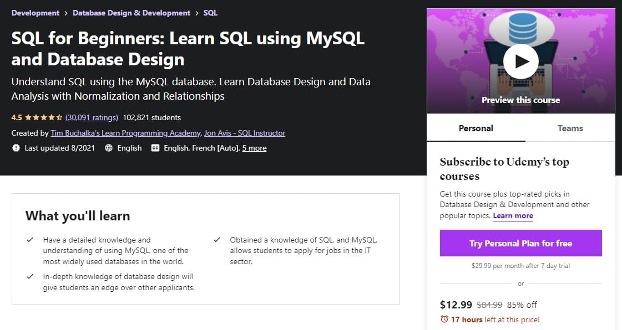Click the breadcrumb chevron after Development
Screen dimensions: 622x330
[x=66, y=13]
